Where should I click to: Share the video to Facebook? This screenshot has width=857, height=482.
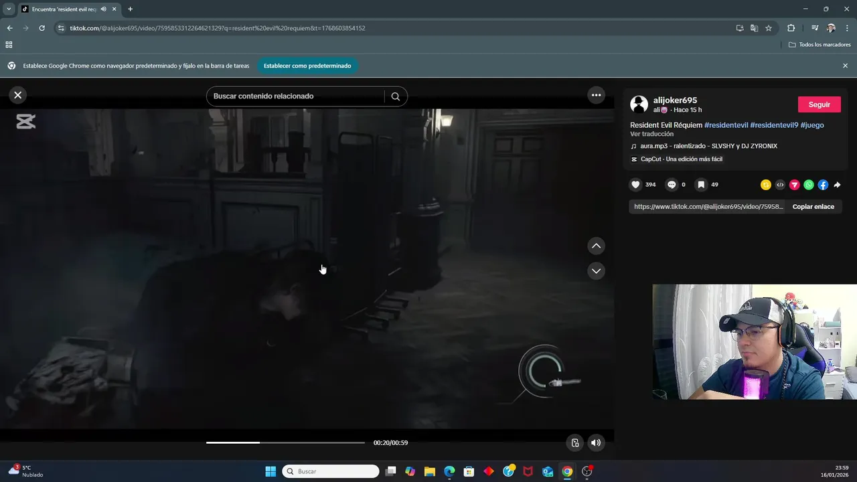click(823, 185)
